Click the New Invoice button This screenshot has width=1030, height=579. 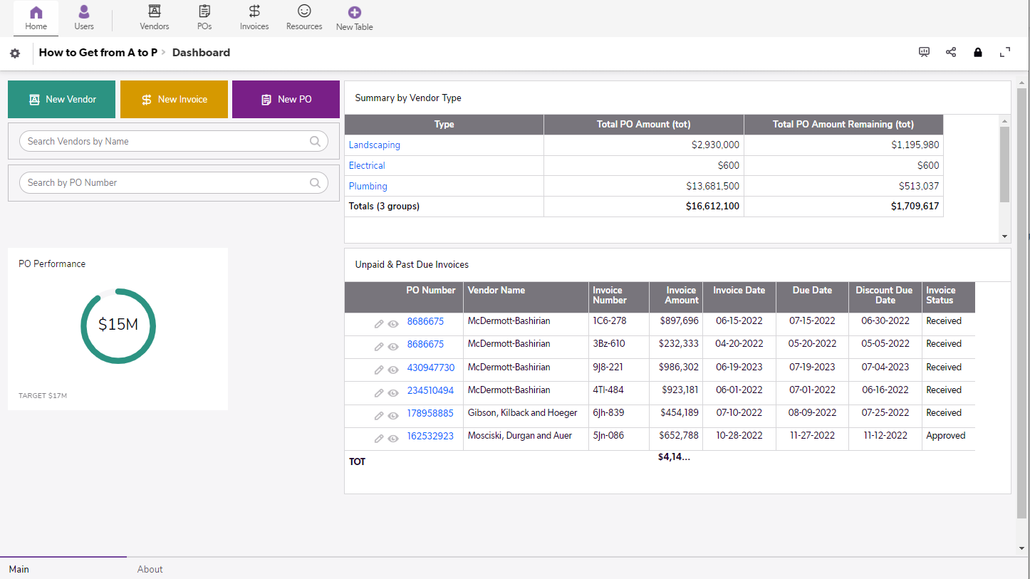tap(174, 99)
